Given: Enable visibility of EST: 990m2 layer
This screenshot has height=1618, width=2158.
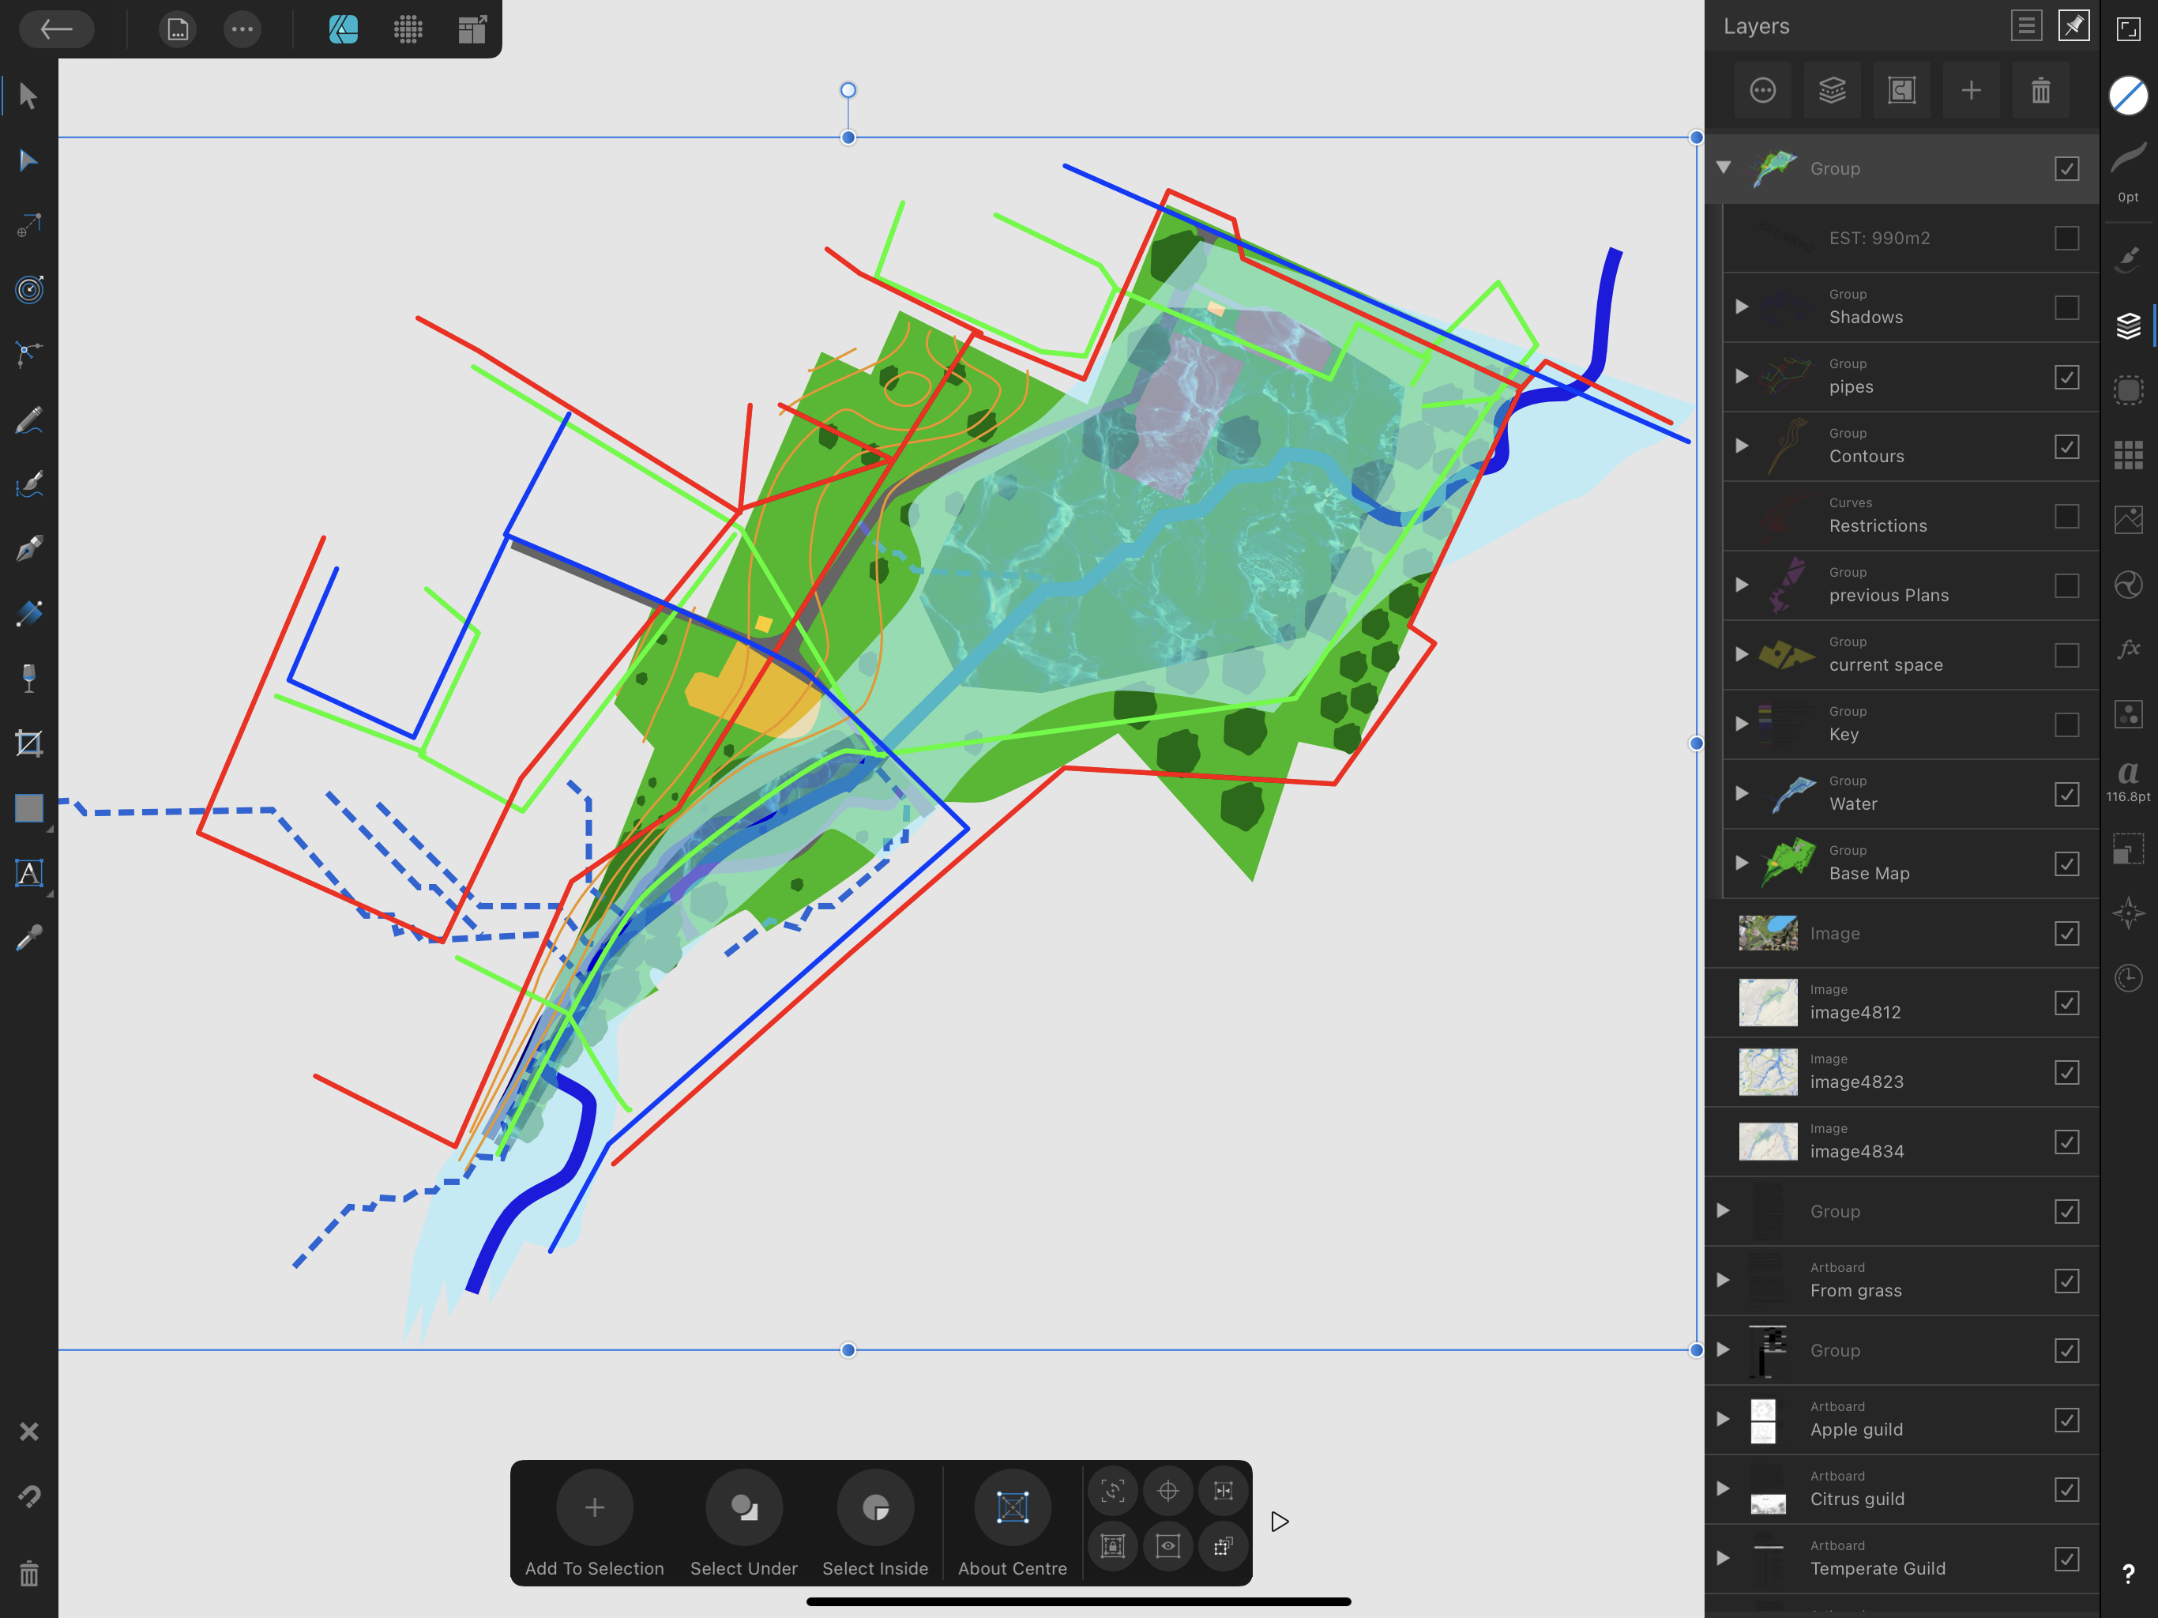Looking at the screenshot, I should (2066, 238).
